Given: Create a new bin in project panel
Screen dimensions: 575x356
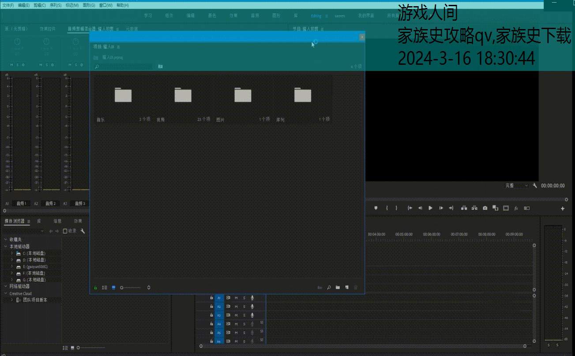Looking at the screenshot, I should tap(338, 287).
